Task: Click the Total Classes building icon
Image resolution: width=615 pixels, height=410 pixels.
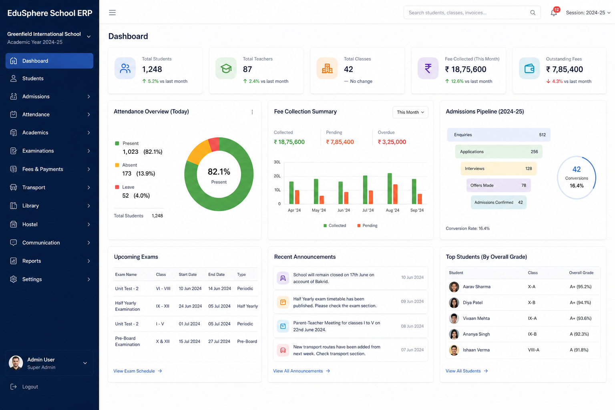Action: point(327,68)
